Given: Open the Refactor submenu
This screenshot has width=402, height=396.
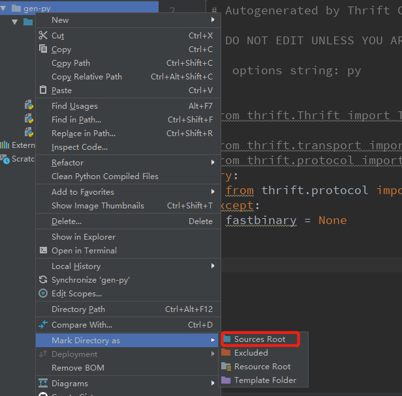Looking at the screenshot, I should click(213, 162).
